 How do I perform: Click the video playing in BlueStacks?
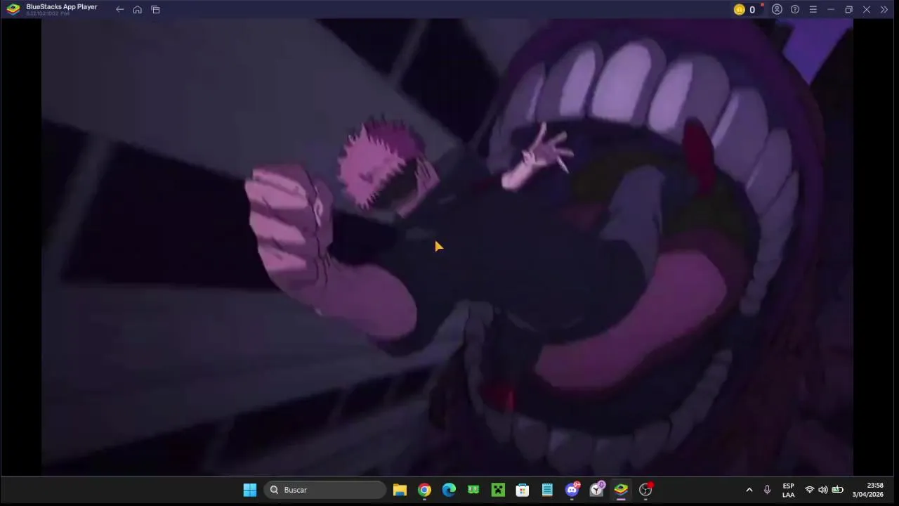tap(447, 247)
